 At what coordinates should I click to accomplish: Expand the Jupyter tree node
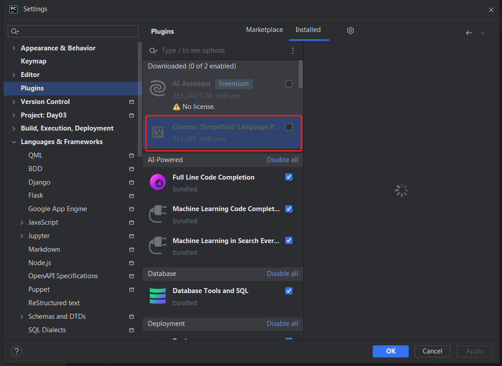click(x=22, y=236)
